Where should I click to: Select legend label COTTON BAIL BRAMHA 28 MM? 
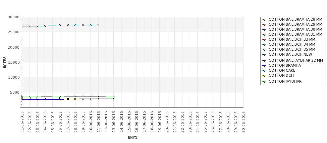(295, 19)
